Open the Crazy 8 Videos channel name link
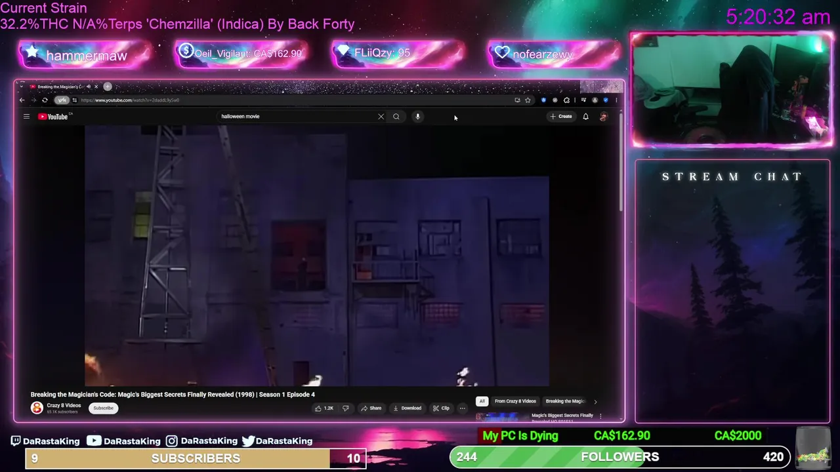Screen dimensions: 840x472 64,406
